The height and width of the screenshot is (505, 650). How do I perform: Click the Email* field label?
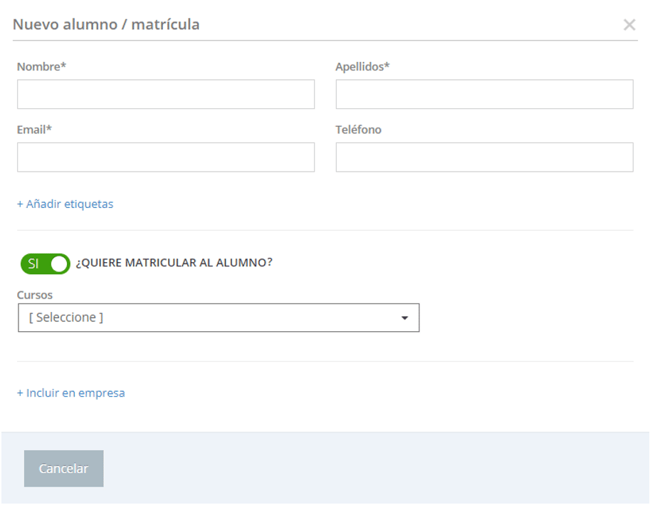pyautogui.click(x=34, y=130)
